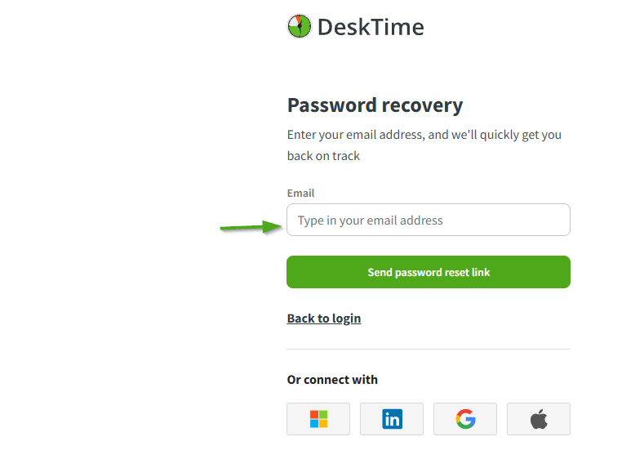Image resolution: width=644 pixels, height=459 pixels.
Task: Click the word 'Send' on the green button
Action: point(380,272)
